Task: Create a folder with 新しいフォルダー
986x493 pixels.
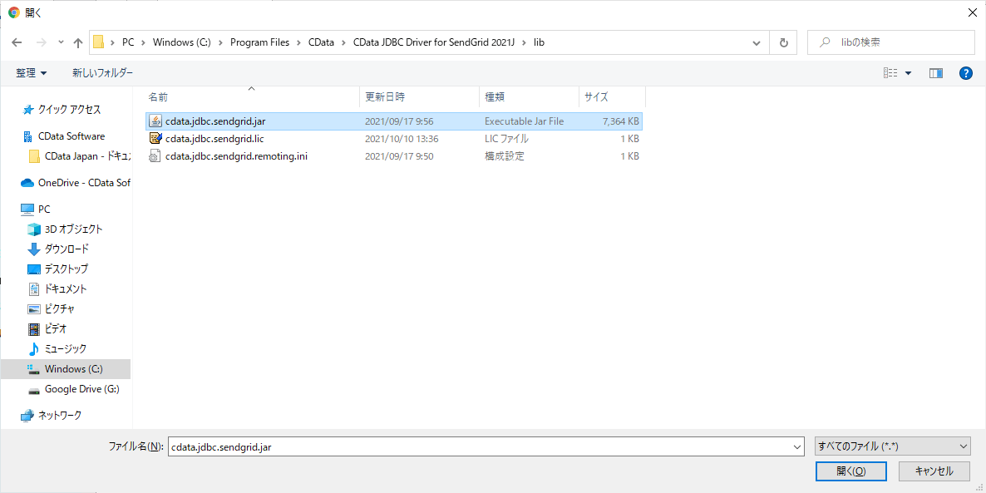Action: [x=102, y=73]
